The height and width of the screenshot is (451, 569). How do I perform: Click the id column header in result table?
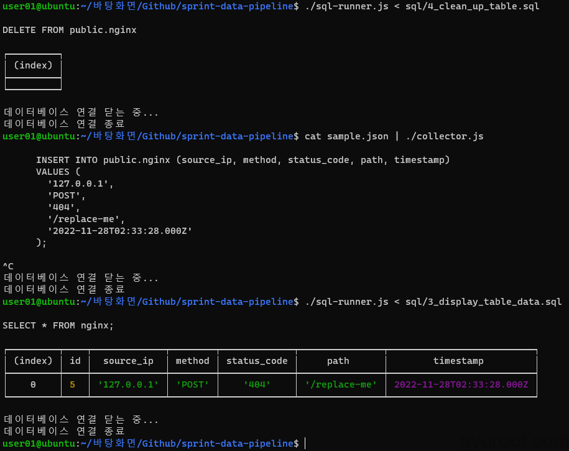pyautogui.click(x=75, y=361)
